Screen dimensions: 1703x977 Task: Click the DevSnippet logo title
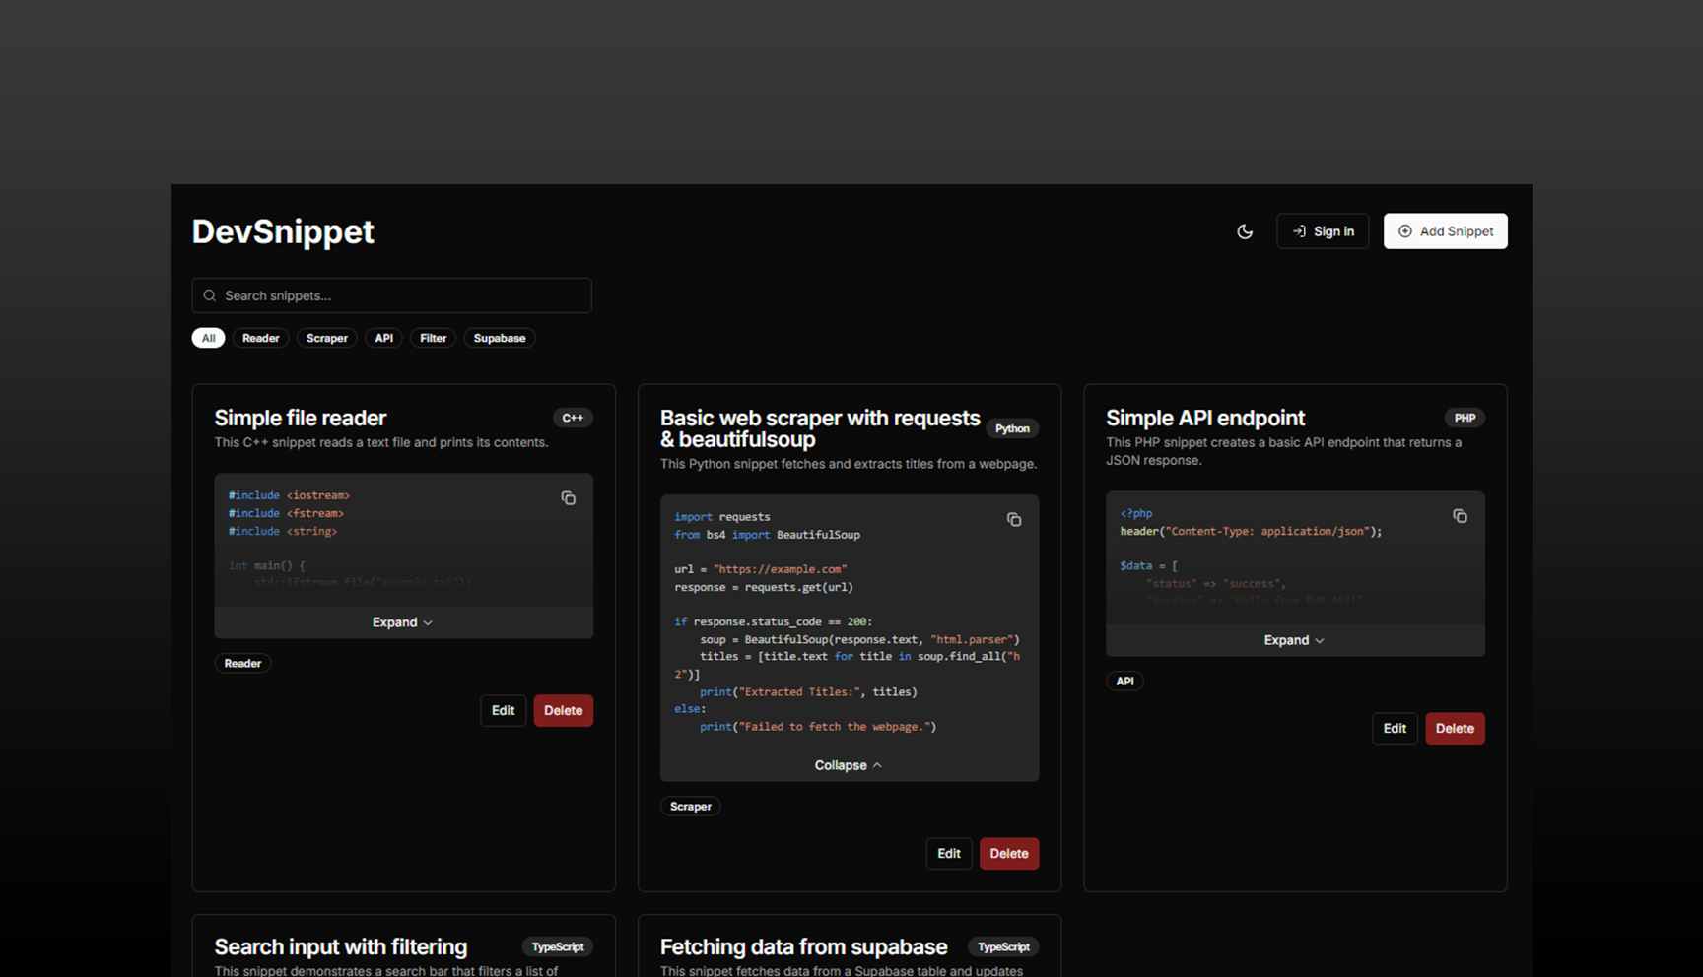[x=283, y=231]
